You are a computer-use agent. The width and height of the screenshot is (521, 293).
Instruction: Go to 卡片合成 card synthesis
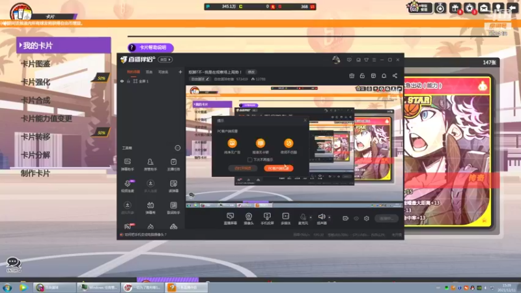[x=36, y=100]
